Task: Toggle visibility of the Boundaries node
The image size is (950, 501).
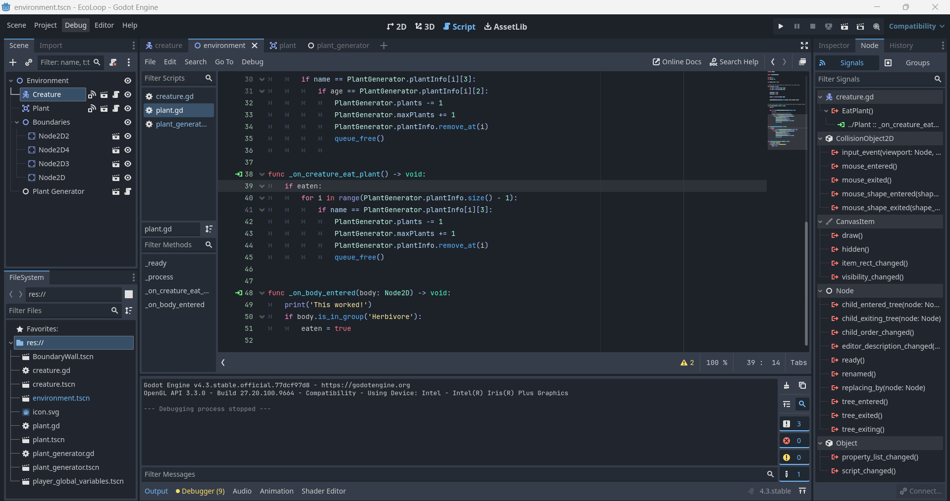Action: point(128,122)
